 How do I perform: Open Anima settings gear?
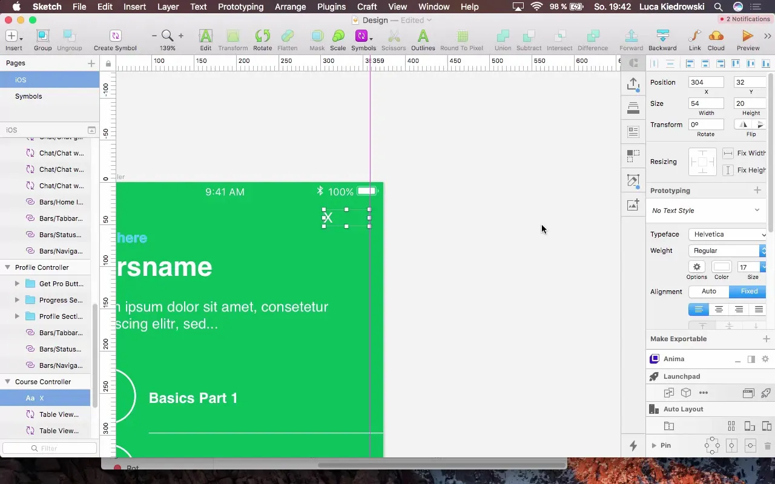765,359
